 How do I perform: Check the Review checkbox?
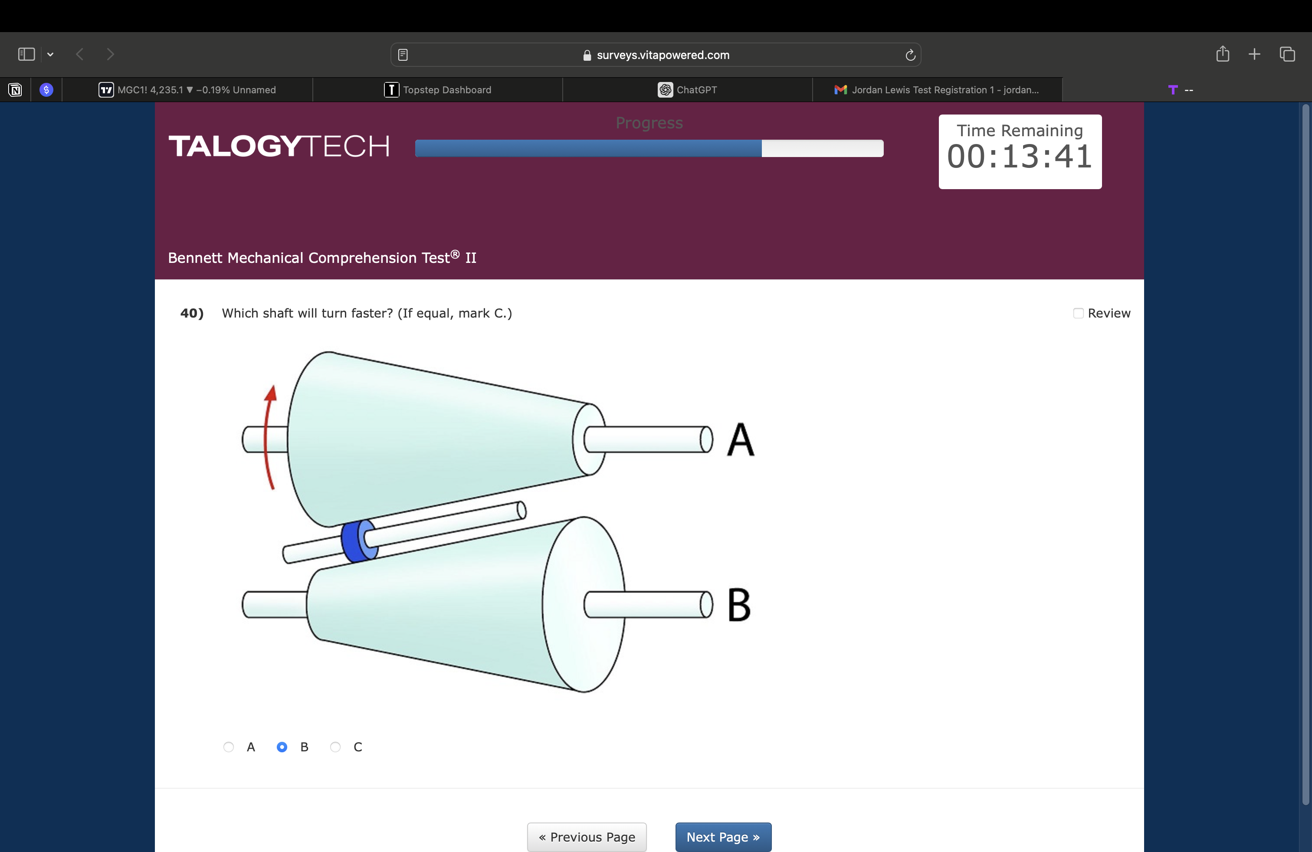(x=1078, y=313)
